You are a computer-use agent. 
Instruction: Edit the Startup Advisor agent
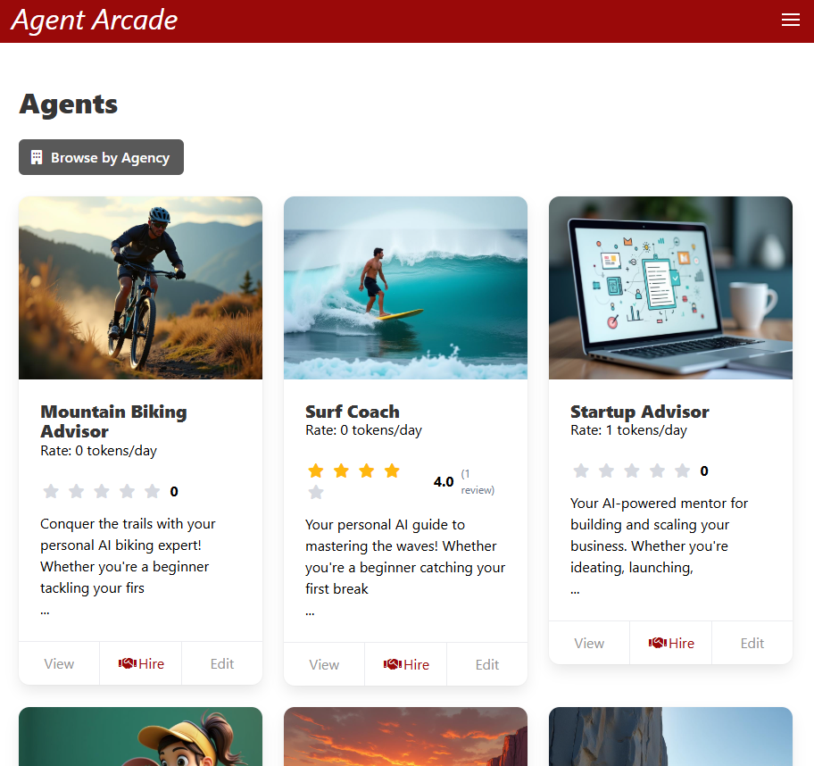(x=752, y=643)
